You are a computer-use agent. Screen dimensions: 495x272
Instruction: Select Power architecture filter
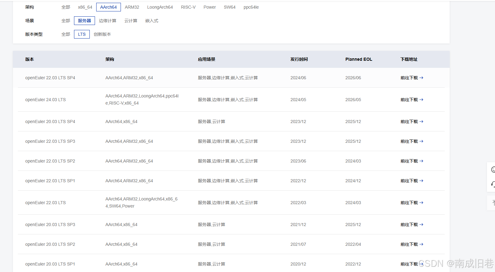[210, 7]
